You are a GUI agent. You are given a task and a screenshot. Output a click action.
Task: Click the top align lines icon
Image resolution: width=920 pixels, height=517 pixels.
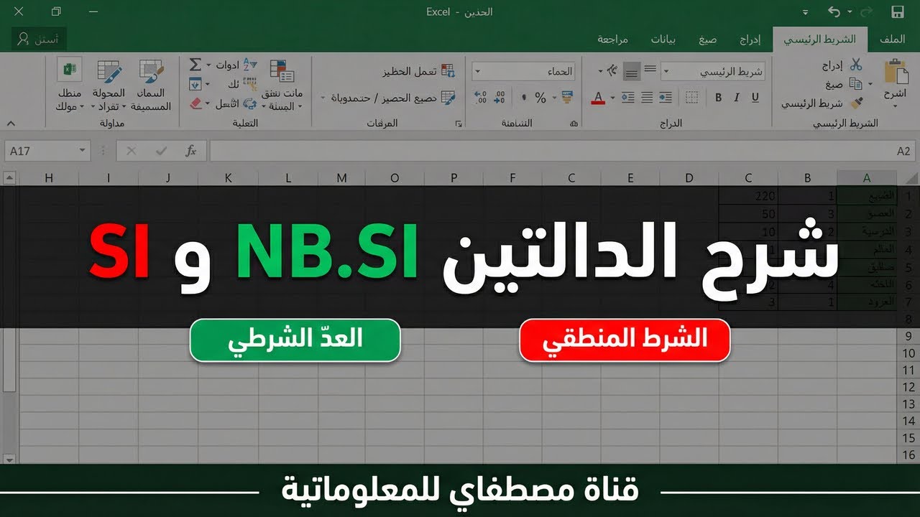(650, 70)
